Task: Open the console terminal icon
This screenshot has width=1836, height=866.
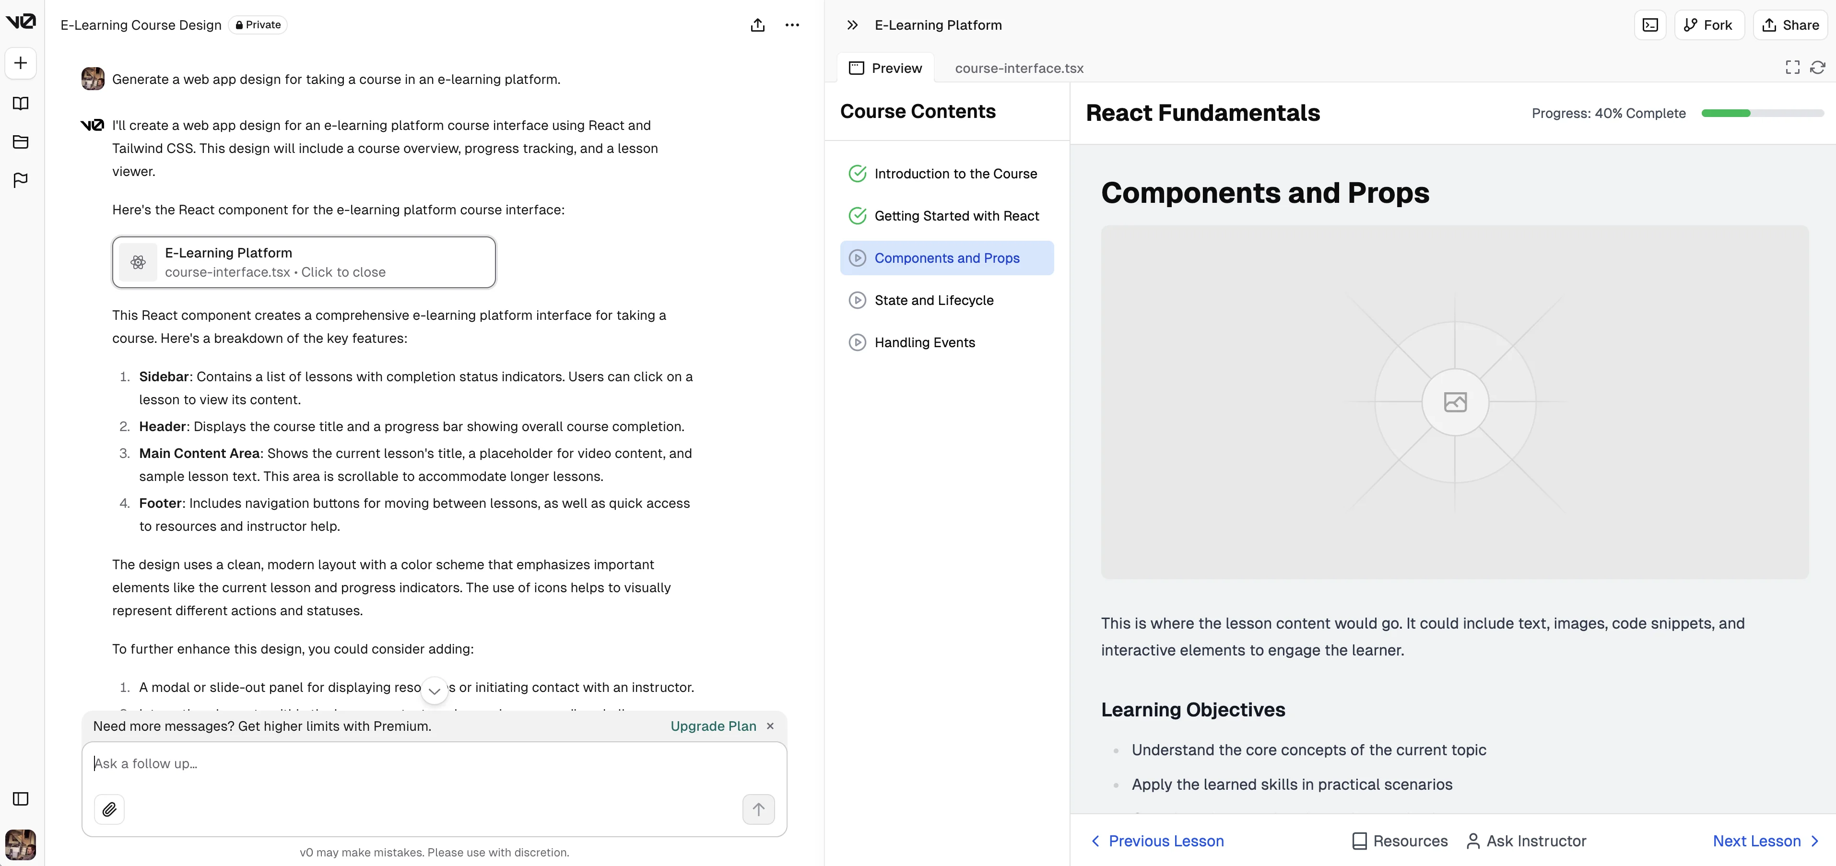Action: click(1650, 25)
